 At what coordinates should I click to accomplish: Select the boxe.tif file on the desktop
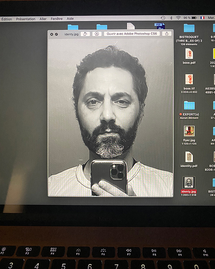[x=189, y=79]
